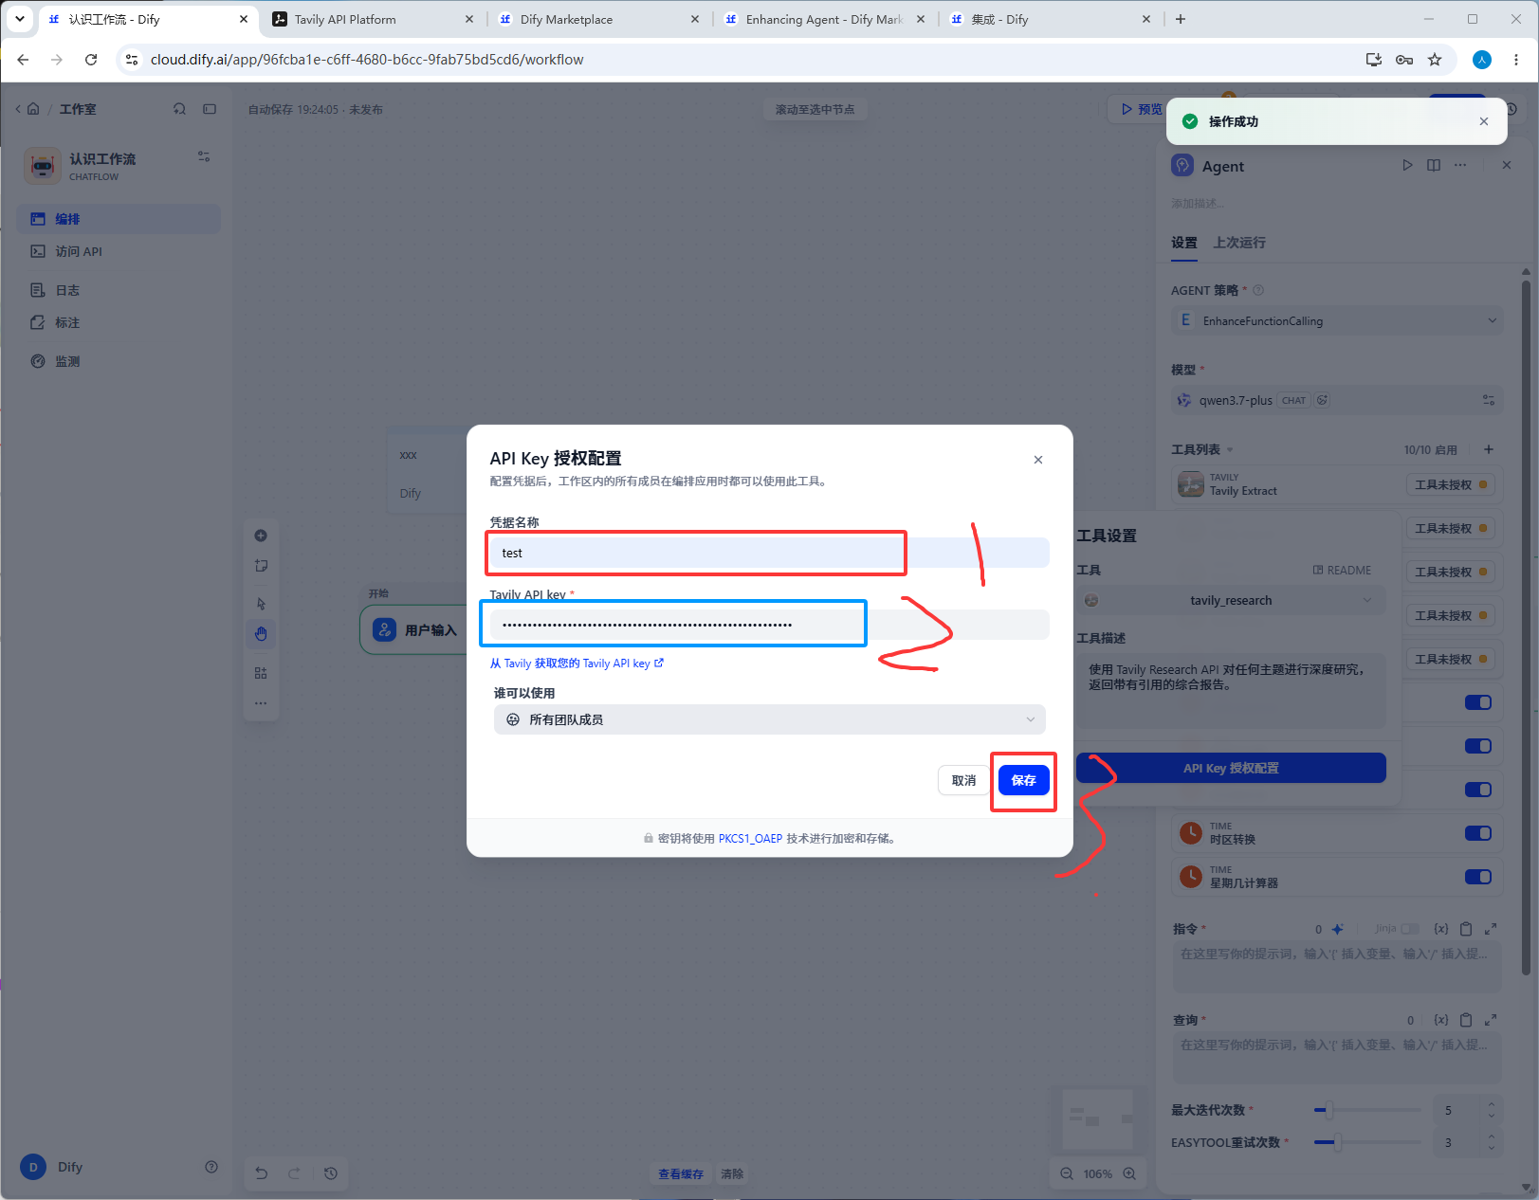Screen dimensions: 1539x1200
Task: Expand the 指令 editor to fullscreen
Action: 1491,929
